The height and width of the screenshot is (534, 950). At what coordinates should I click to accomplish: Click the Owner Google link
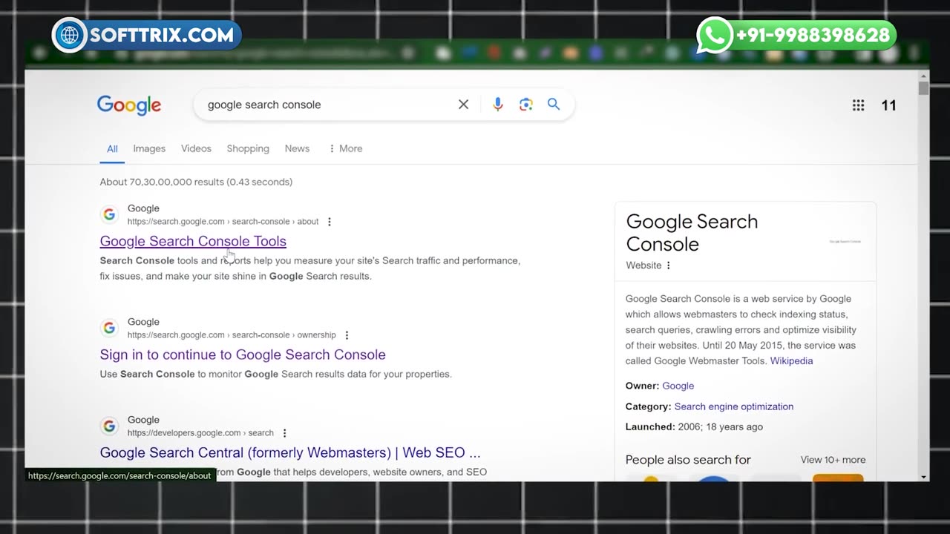(x=678, y=386)
